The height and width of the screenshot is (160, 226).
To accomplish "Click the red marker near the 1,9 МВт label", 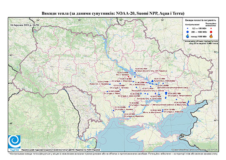I will coord(129,77).
